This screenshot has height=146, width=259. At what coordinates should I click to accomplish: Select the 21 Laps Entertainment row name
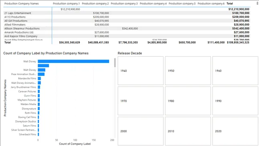point(18,13)
